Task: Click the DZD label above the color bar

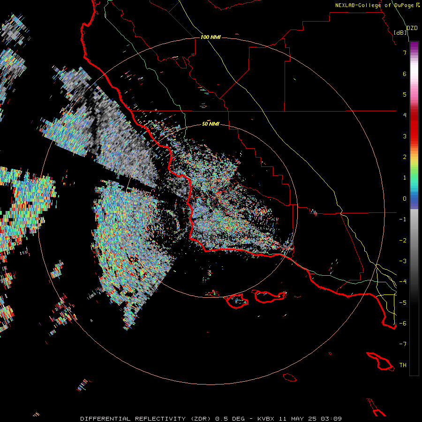Action: pyautogui.click(x=412, y=28)
